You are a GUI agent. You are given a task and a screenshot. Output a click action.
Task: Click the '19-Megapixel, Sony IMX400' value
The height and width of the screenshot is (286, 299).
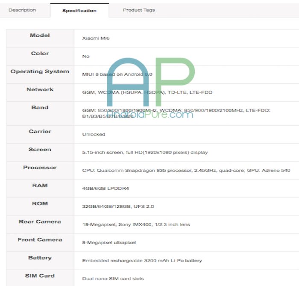(136, 224)
